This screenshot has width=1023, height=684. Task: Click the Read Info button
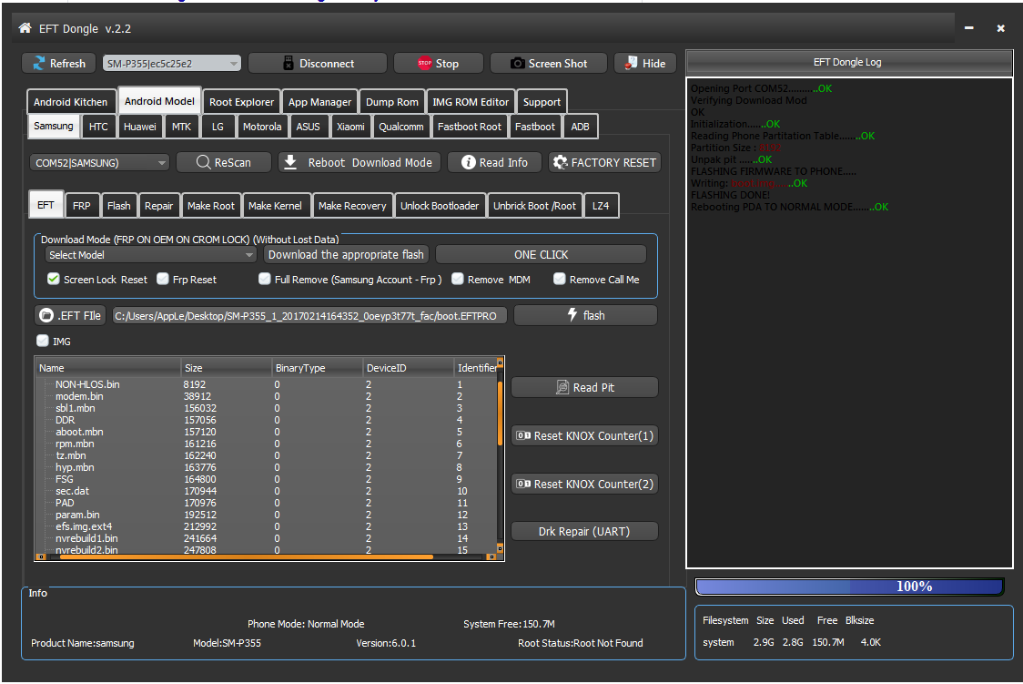click(x=494, y=162)
